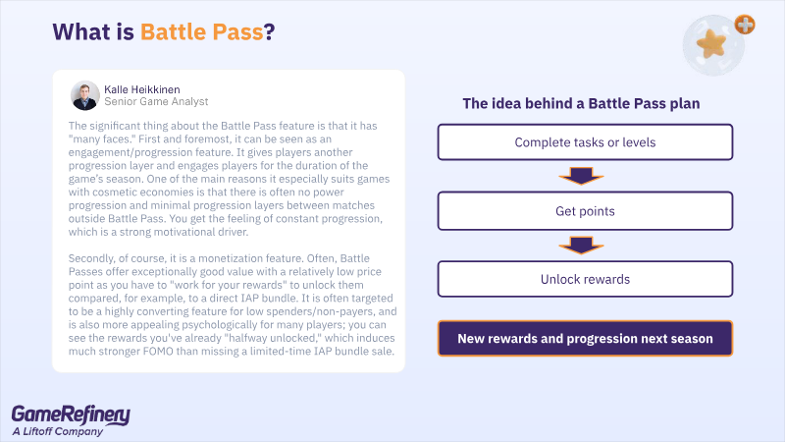The image size is (785, 442).
Task: Select the Get points box
Action: (x=585, y=211)
